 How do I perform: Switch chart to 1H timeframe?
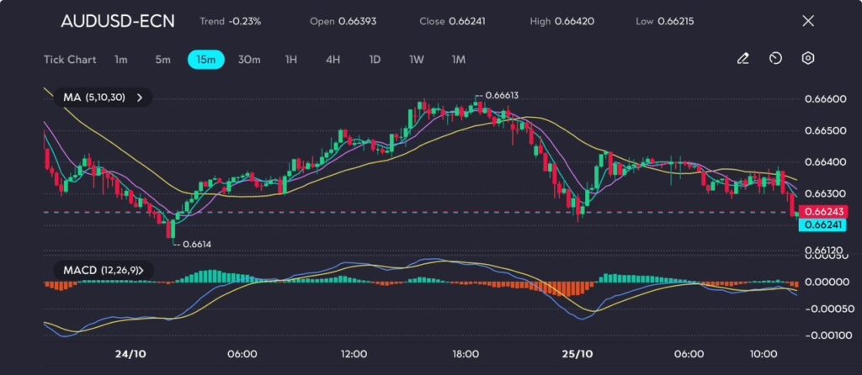pyautogui.click(x=291, y=60)
